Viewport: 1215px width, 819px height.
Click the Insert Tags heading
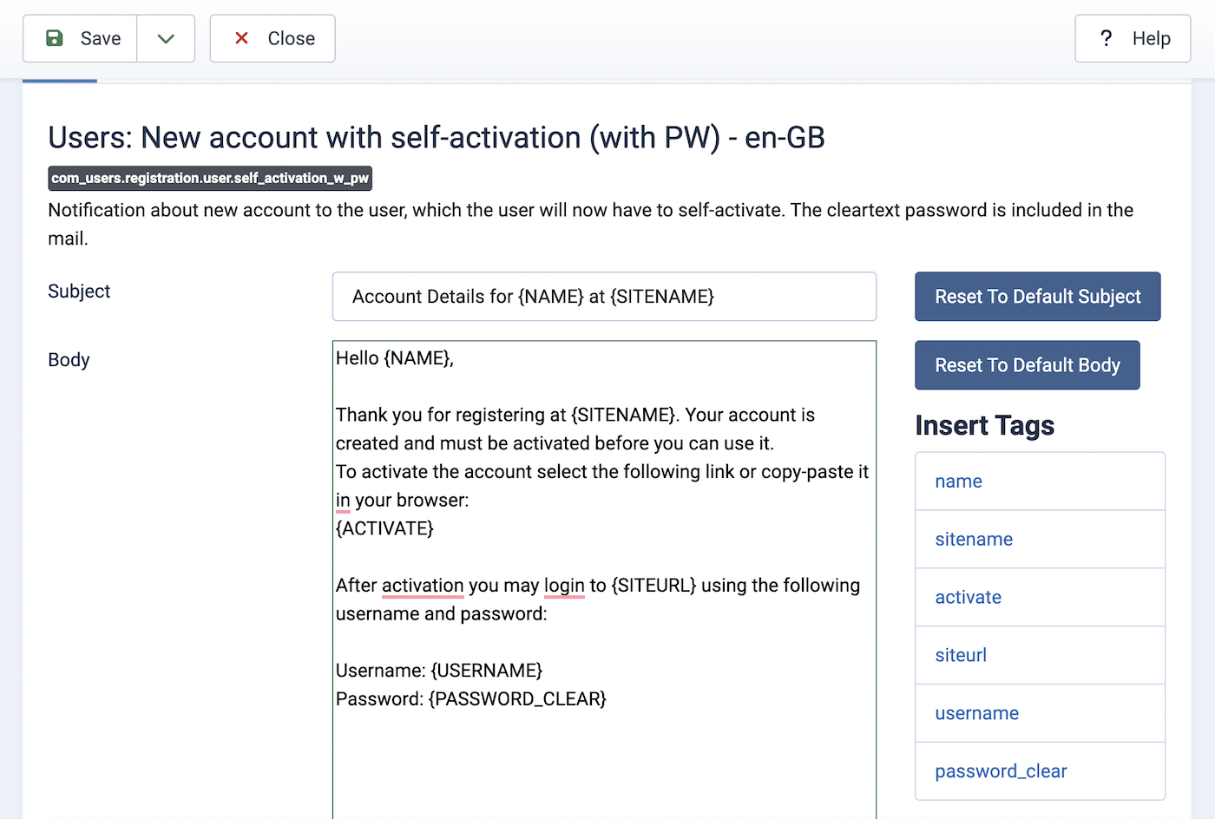984,426
